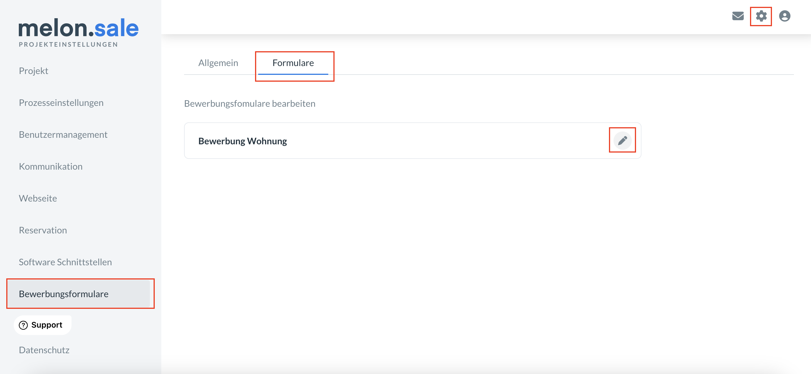
Task: Open the Webseite settings
Action: point(38,198)
